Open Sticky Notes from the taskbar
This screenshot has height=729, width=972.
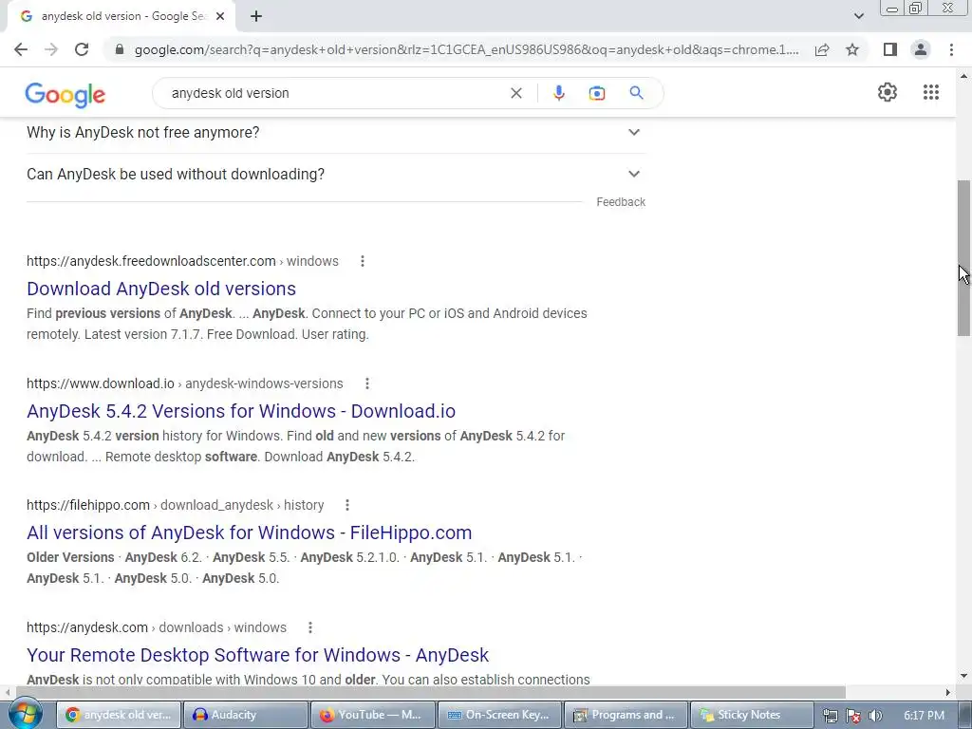tap(753, 715)
